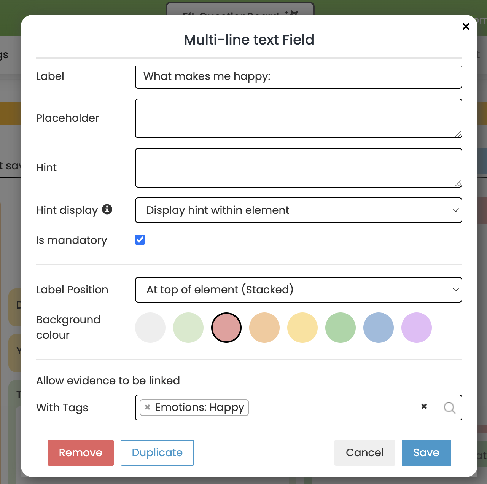Pick the yellow background colour

[302, 328]
